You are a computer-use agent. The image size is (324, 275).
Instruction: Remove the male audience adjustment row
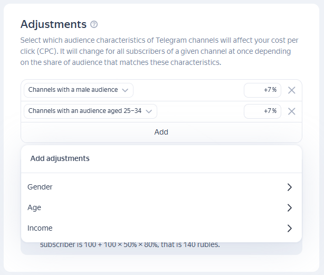click(x=291, y=90)
